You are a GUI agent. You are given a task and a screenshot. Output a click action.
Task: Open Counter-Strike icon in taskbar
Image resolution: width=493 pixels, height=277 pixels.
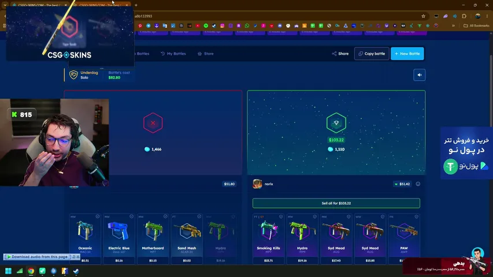click(65, 271)
